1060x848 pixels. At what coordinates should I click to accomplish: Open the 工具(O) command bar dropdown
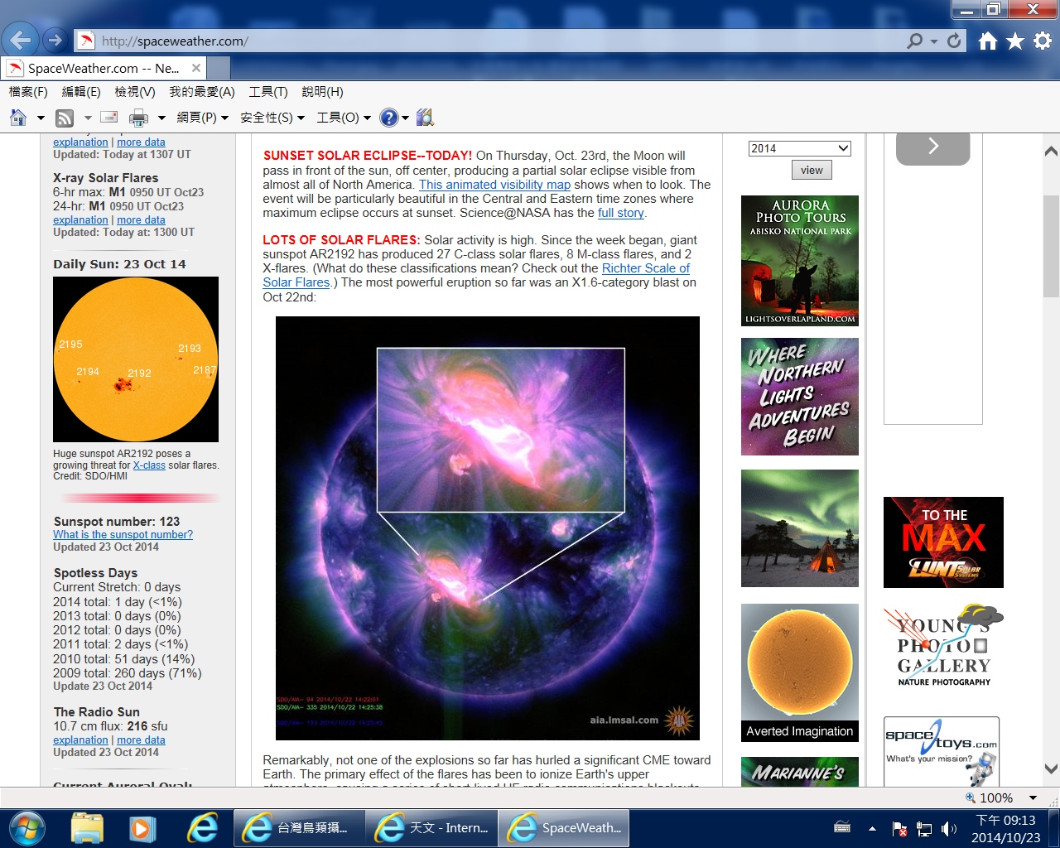344,118
